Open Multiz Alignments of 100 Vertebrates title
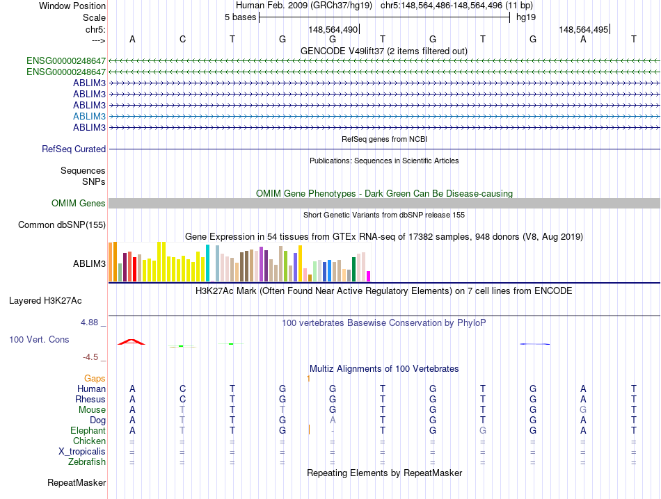 [384, 369]
